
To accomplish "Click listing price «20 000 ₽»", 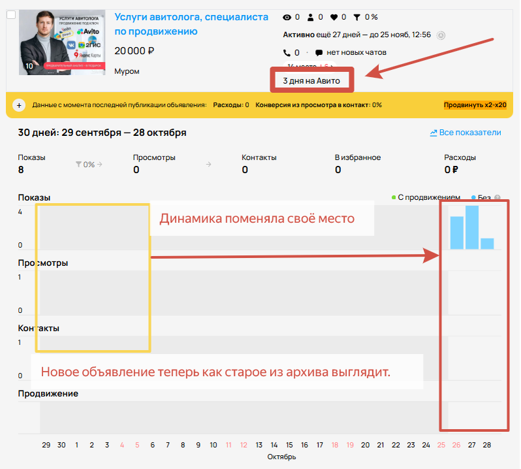I will point(134,51).
